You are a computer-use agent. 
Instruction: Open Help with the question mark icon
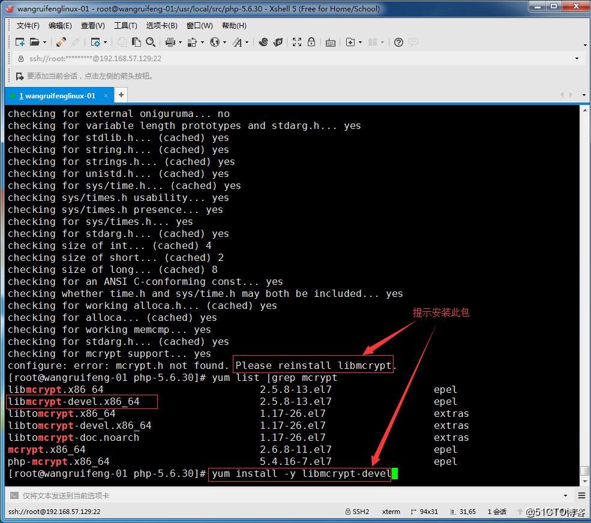point(398,42)
